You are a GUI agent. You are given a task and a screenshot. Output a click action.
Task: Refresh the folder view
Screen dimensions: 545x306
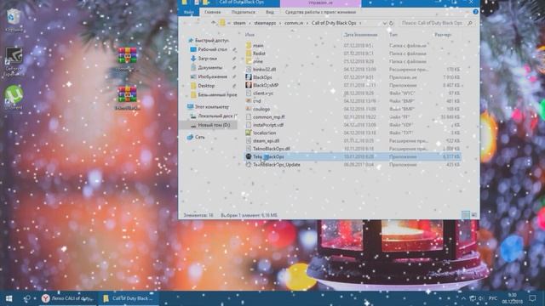click(x=392, y=23)
